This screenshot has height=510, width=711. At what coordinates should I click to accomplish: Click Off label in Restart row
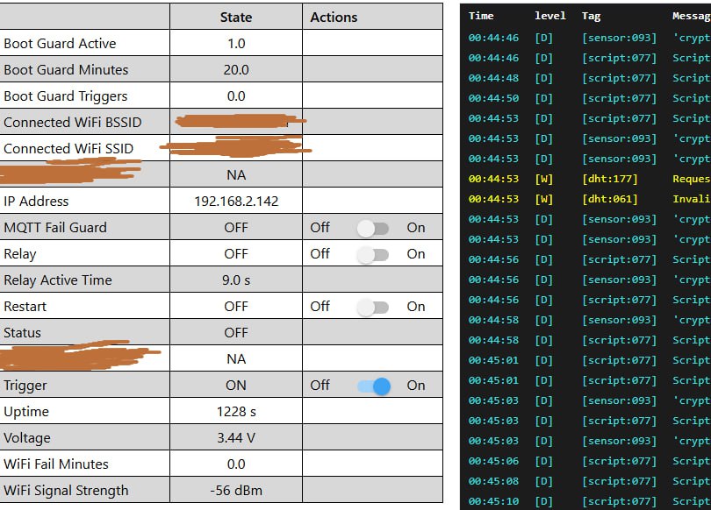point(320,306)
